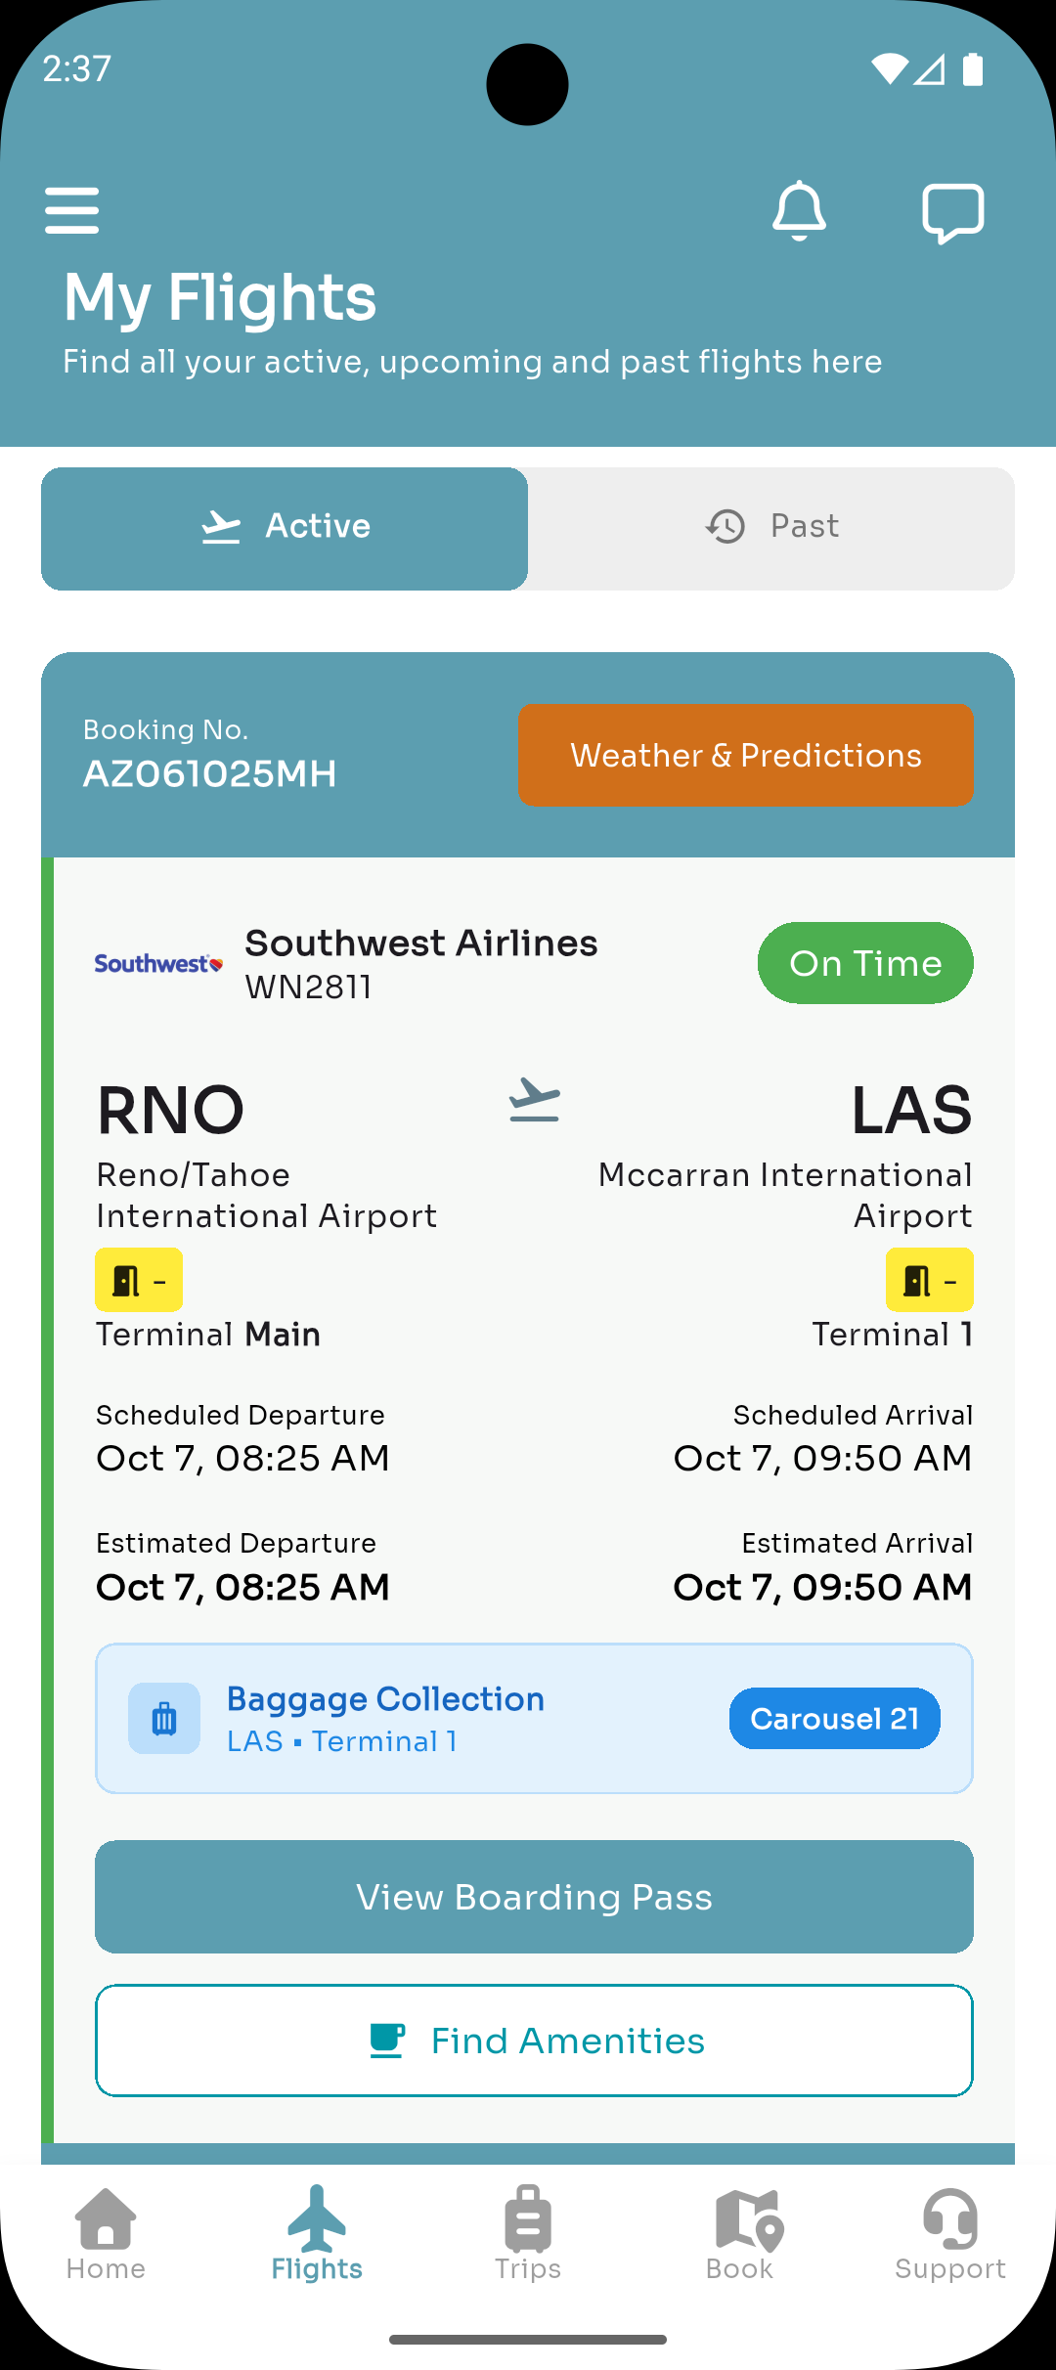
Task: Tap the RNO departure gate badge
Action: pyautogui.click(x=139, y=1280)
